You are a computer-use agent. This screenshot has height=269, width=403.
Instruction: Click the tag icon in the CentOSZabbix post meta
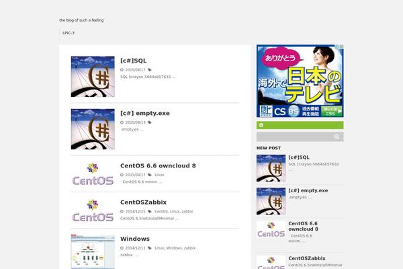tap(150, 211)
